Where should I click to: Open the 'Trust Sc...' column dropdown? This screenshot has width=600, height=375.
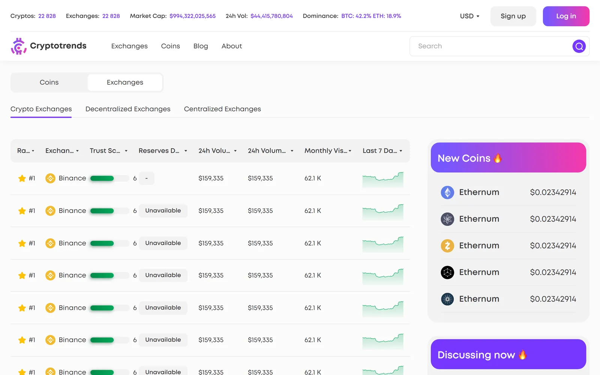click(x=109, y=151)
